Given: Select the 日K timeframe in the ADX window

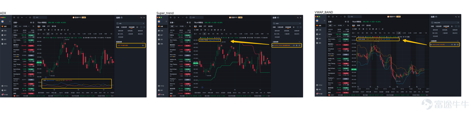Looking at the screenshot, I should point(48,34).
